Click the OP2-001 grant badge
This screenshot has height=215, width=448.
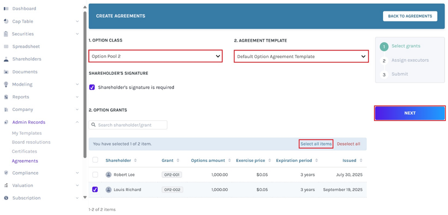pos(172,174)
